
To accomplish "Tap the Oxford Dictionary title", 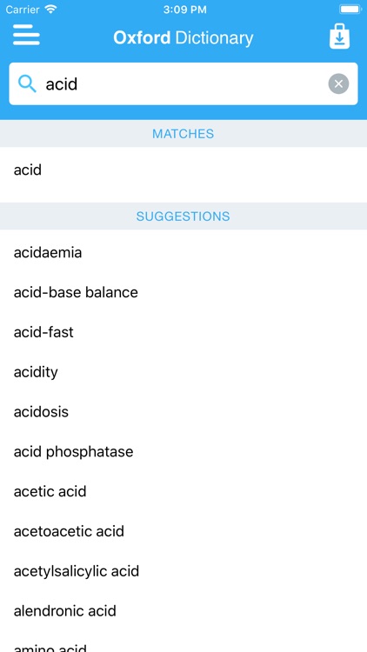I will coord(183,38).
